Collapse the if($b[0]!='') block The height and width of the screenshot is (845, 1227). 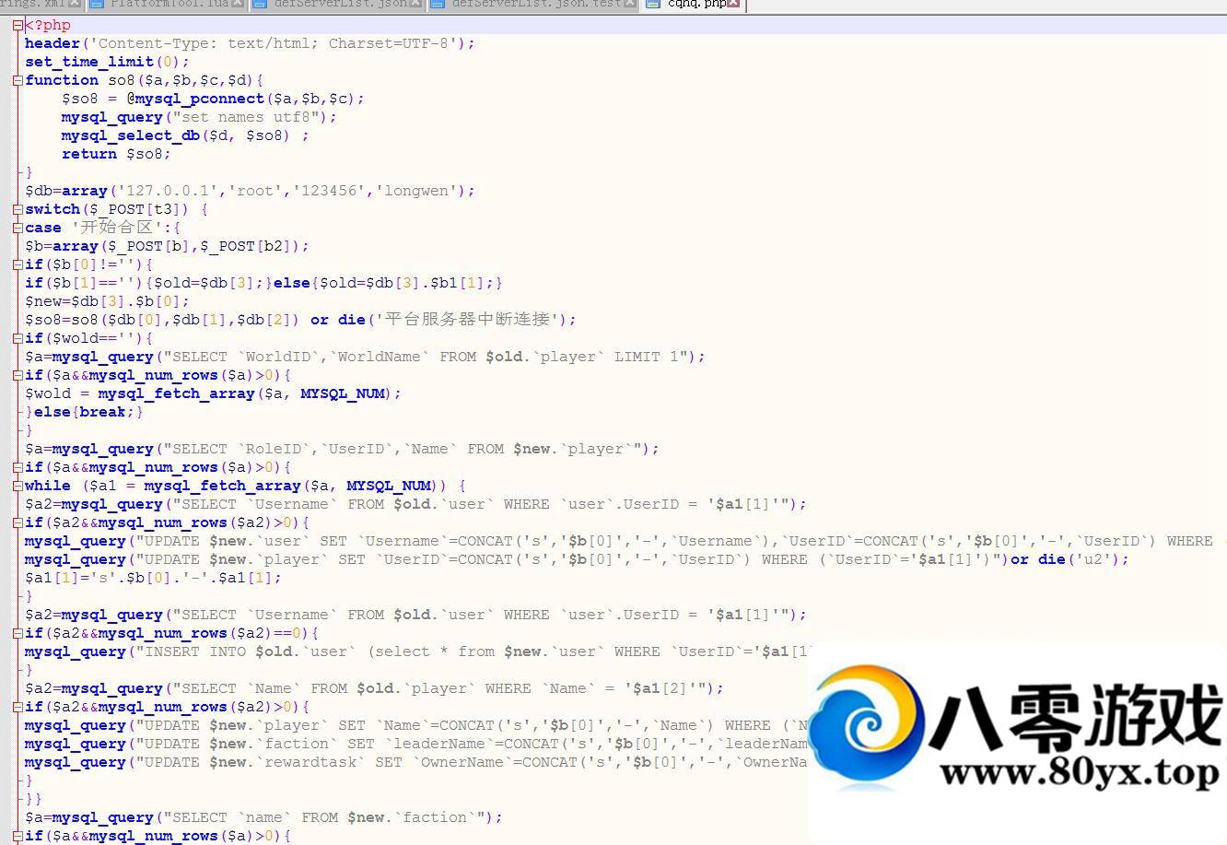[18, 264]
